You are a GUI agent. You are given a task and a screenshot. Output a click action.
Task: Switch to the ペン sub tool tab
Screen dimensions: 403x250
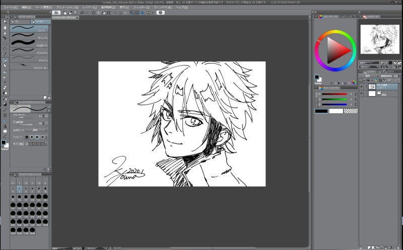pos(20,22)
